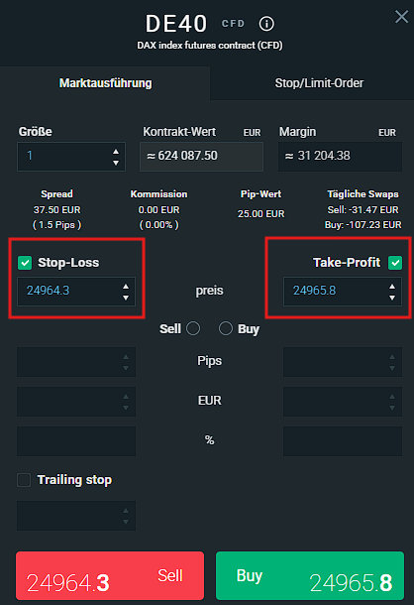Uncheck the Stop-Loss checkbox
This screenshot has height=605, width=414.
(x=25, y=263)
